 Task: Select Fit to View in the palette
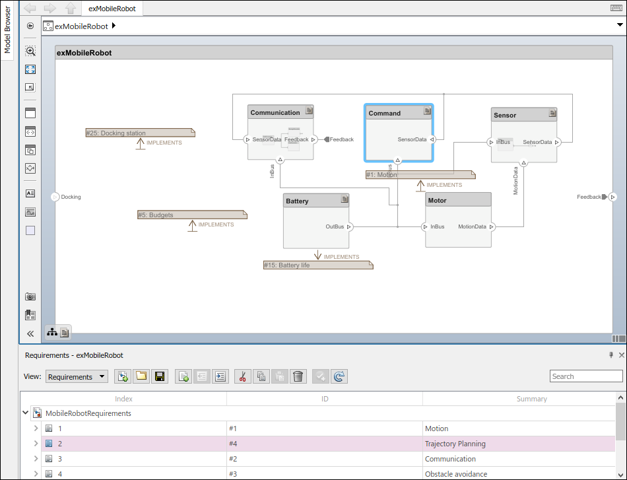[30, 69]
